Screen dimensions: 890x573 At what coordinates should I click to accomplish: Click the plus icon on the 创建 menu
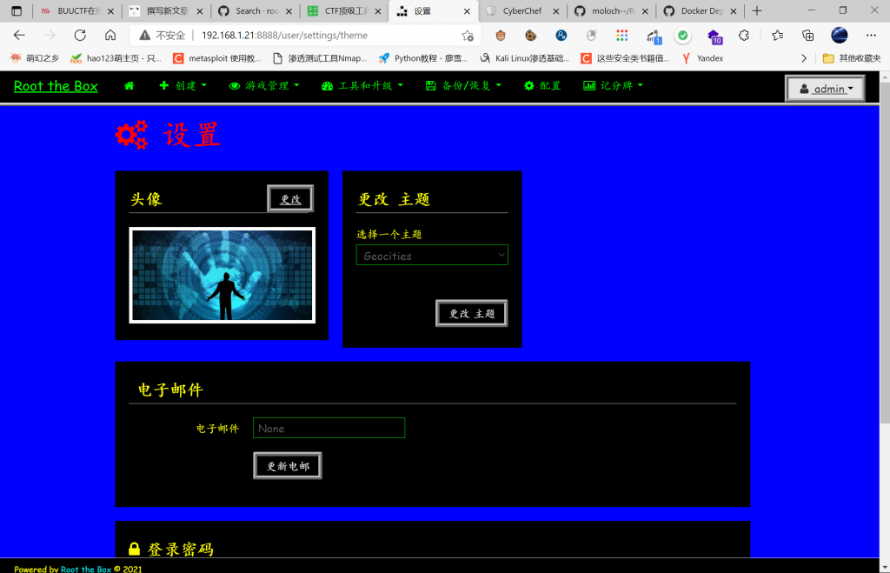point(164,85)
